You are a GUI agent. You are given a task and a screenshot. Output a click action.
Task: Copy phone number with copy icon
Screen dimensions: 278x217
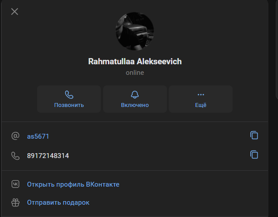click(x=254, y=154)
